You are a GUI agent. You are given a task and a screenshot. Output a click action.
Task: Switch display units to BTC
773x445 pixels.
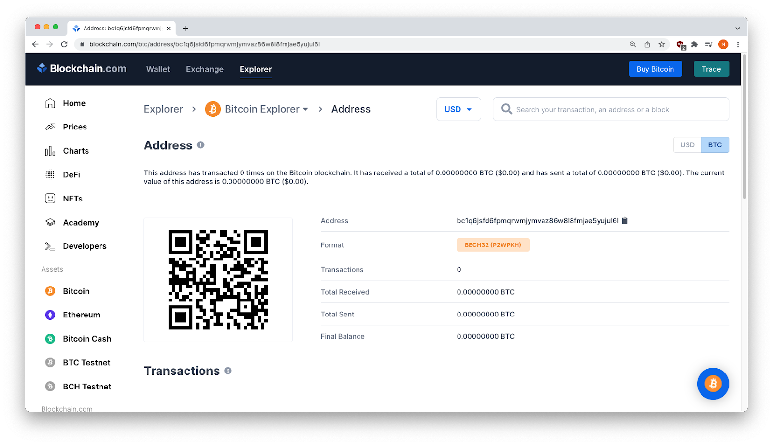coord(715,145)
